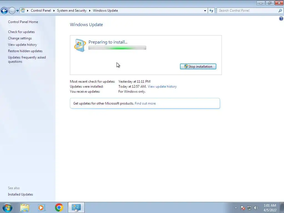Expand arrow after Control Panel breadcrumb
The width and height of the screenshot is (284, 213).
point(54,11)
